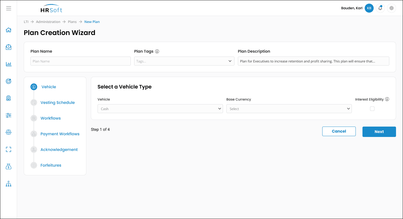Open the notifications bell

tap(380, 8)
